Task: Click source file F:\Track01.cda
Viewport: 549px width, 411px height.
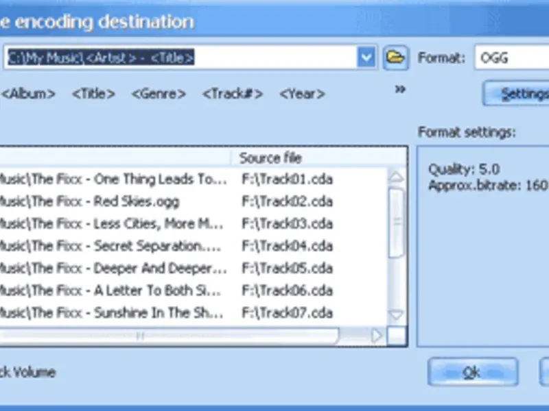Action: [x=287, y=179]
